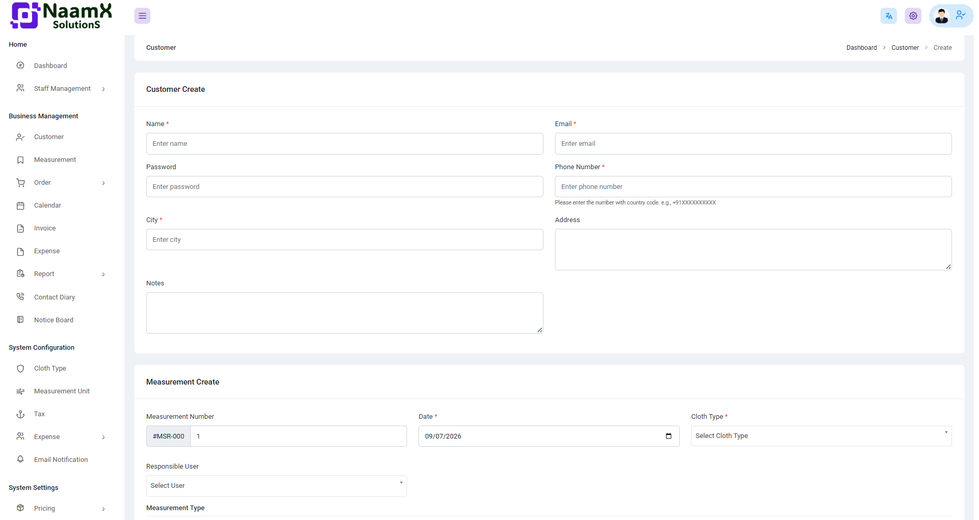
Task: Focus the Enter name field
Action: [344, 144]
